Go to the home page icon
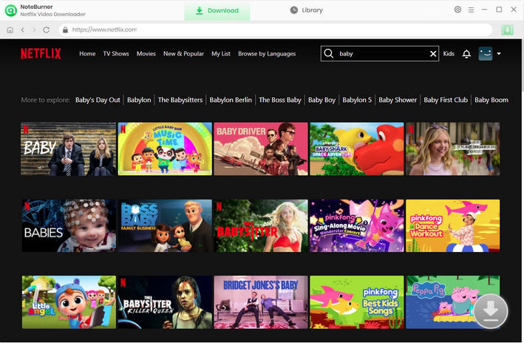 coord(10,30)
